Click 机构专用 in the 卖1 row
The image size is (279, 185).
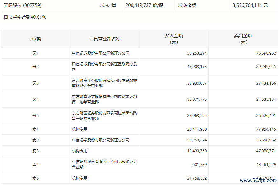80,129
